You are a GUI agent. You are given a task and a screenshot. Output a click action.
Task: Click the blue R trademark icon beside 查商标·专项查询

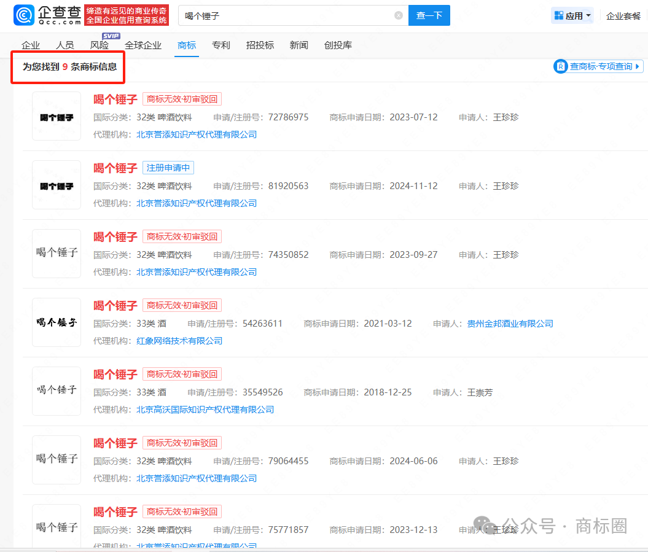pos(560,66)
